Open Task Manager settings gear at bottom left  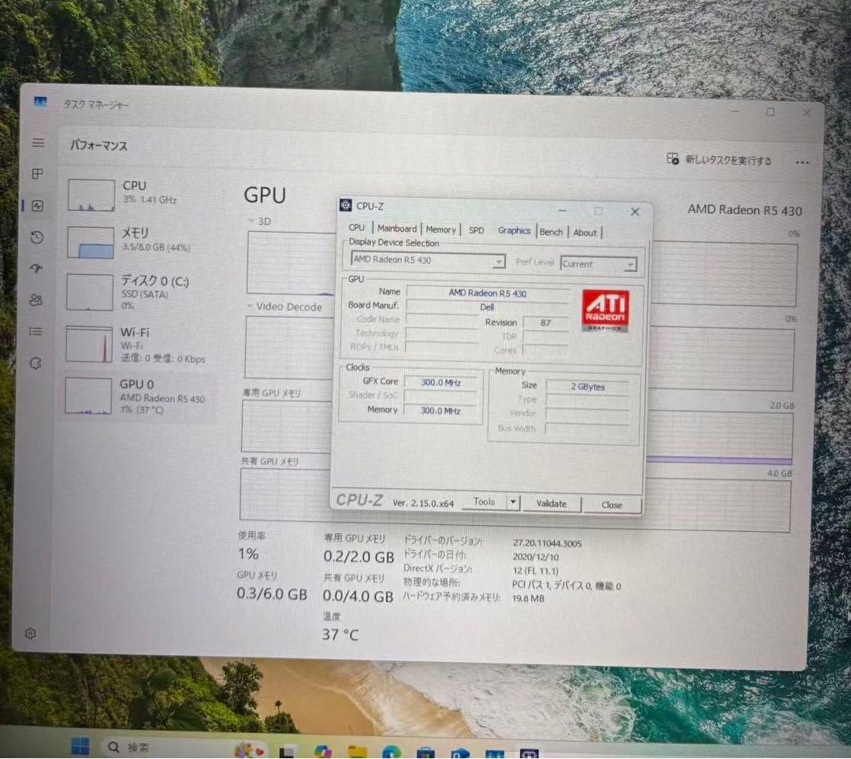tap(31, 633)
